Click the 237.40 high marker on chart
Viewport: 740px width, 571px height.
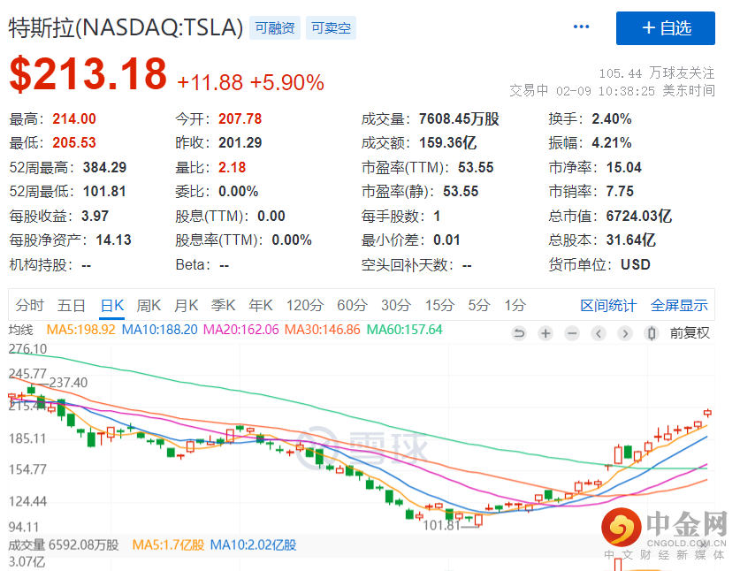tap(68, 383)
